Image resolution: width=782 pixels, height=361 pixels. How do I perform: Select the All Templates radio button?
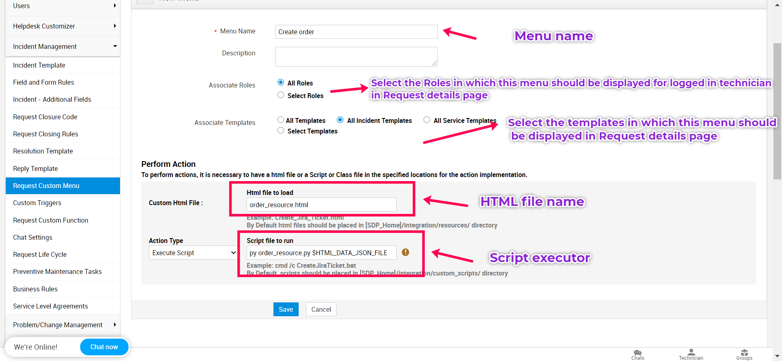281,120
